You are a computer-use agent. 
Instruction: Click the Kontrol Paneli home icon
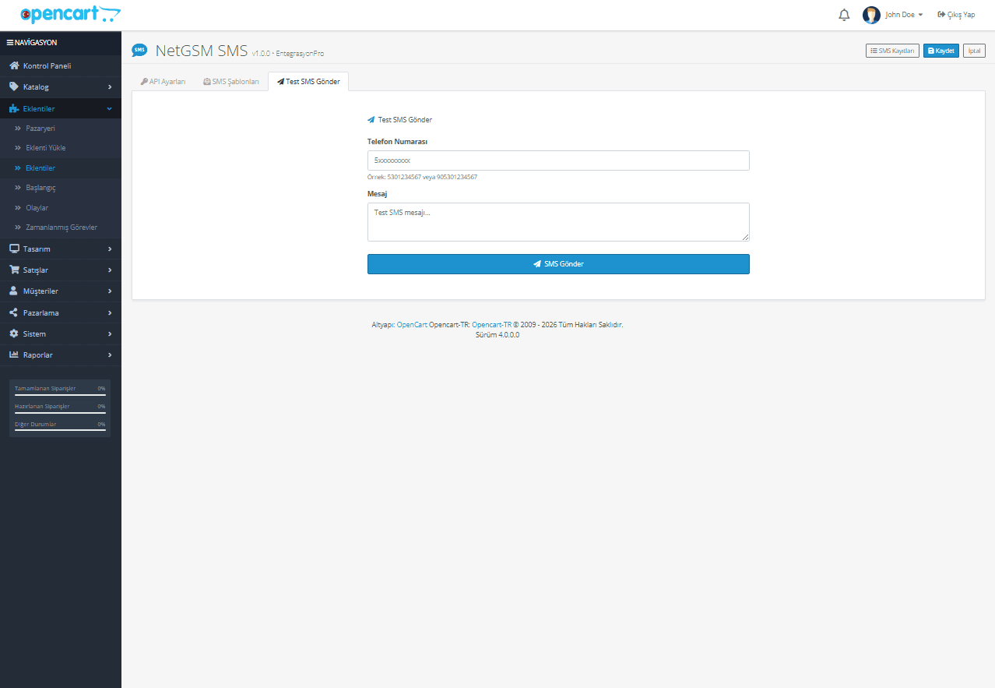coord(14,65)
